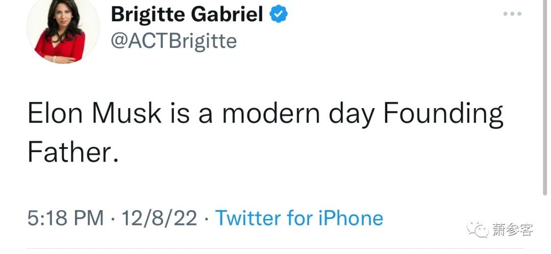
Task: Open the Twitter for iPhone source link
Action: (299, 218)
